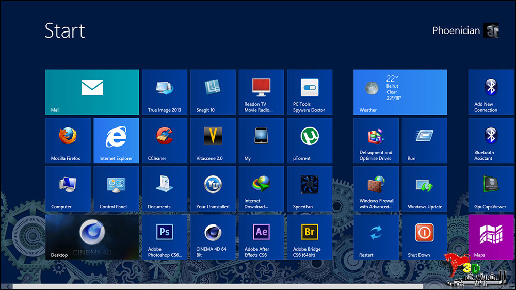Viewport: 516px width, 290px height.
Task: Open Computer tile
Action: 68,189
